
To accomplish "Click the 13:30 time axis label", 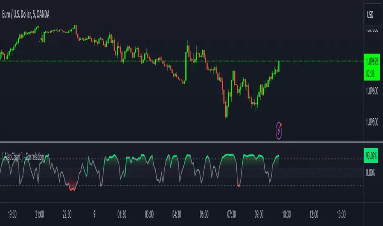I will 341,214.
